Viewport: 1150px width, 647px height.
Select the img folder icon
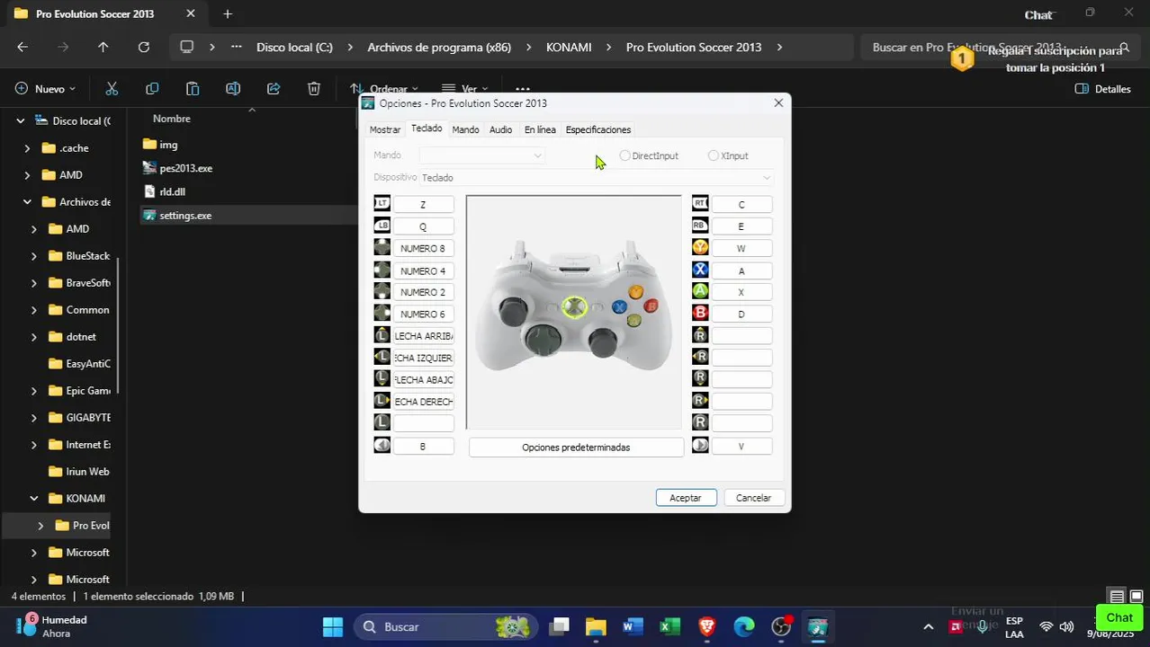click(x=149, y=145)
